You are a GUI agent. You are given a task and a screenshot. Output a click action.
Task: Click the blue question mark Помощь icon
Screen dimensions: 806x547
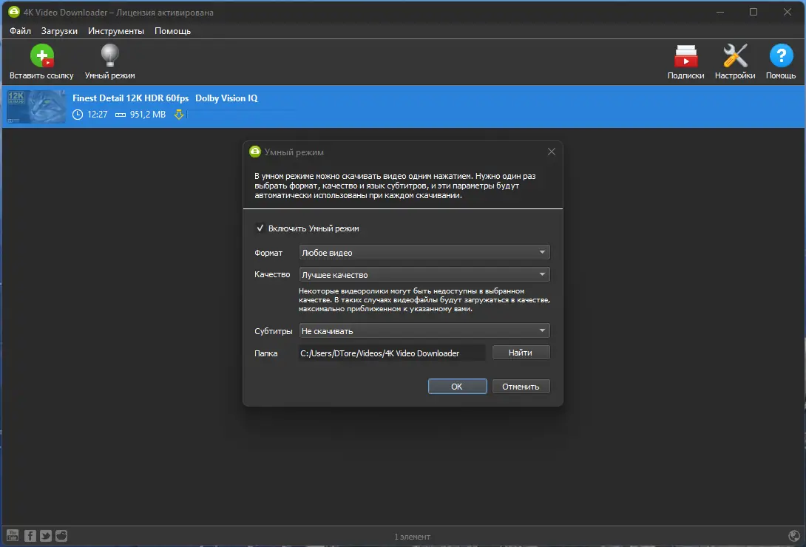(x=781, y=55)
